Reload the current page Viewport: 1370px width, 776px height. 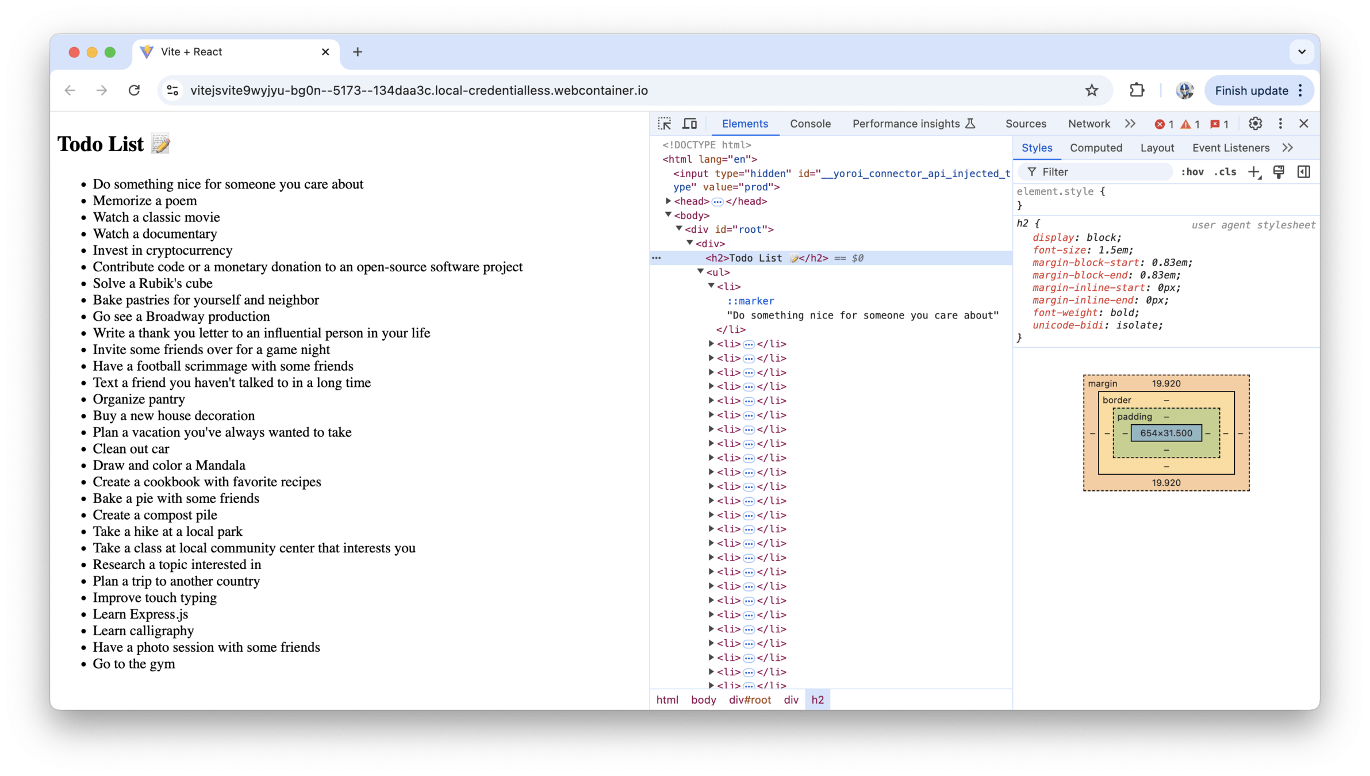134,90
